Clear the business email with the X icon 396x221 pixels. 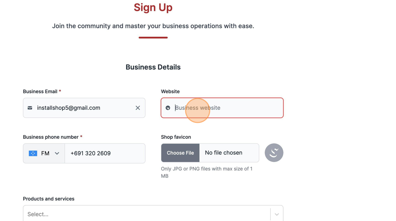click(138, 108)
